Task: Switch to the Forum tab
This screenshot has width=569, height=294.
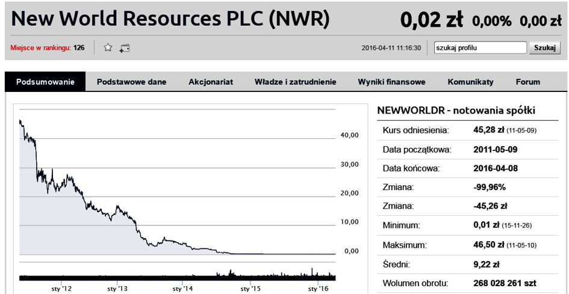Action: tap(527, 82)
